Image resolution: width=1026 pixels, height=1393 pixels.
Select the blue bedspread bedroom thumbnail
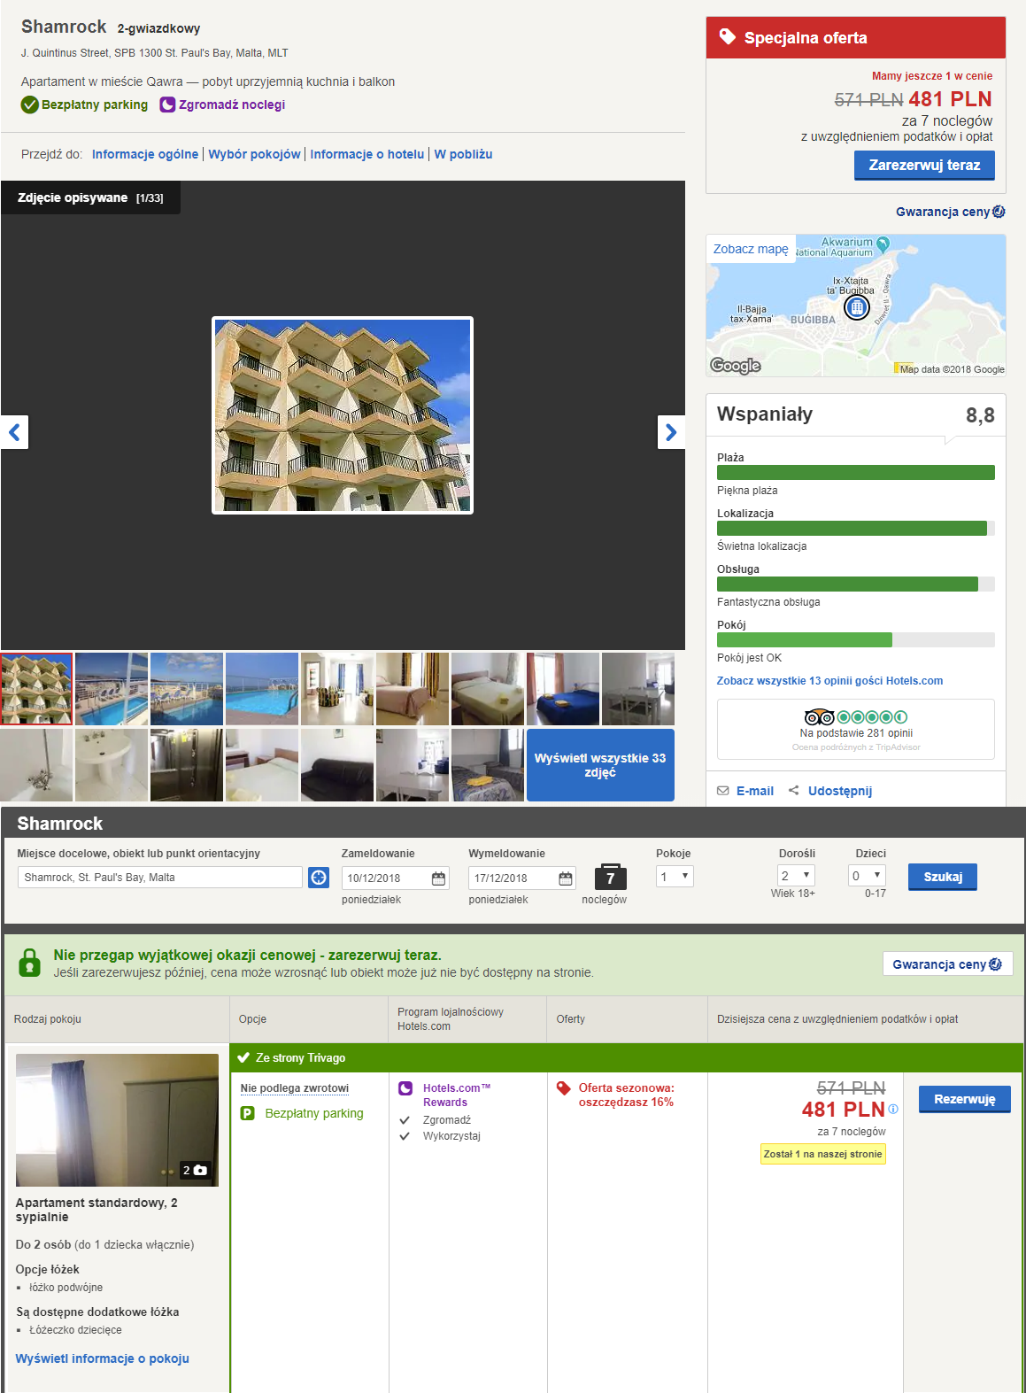click(x=563, y=689)
